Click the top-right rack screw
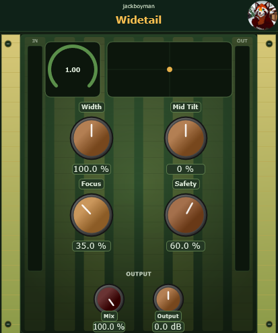Image resolution: width=278 pixels, height=333 pixels. [x=269, y=44]
